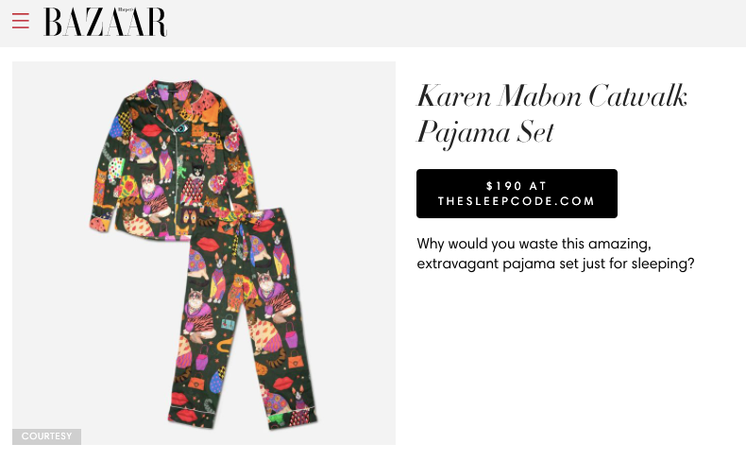The image size is (746, 461).
Task: Open the Karen Mabon Catwalk title link
Action: 551,114
